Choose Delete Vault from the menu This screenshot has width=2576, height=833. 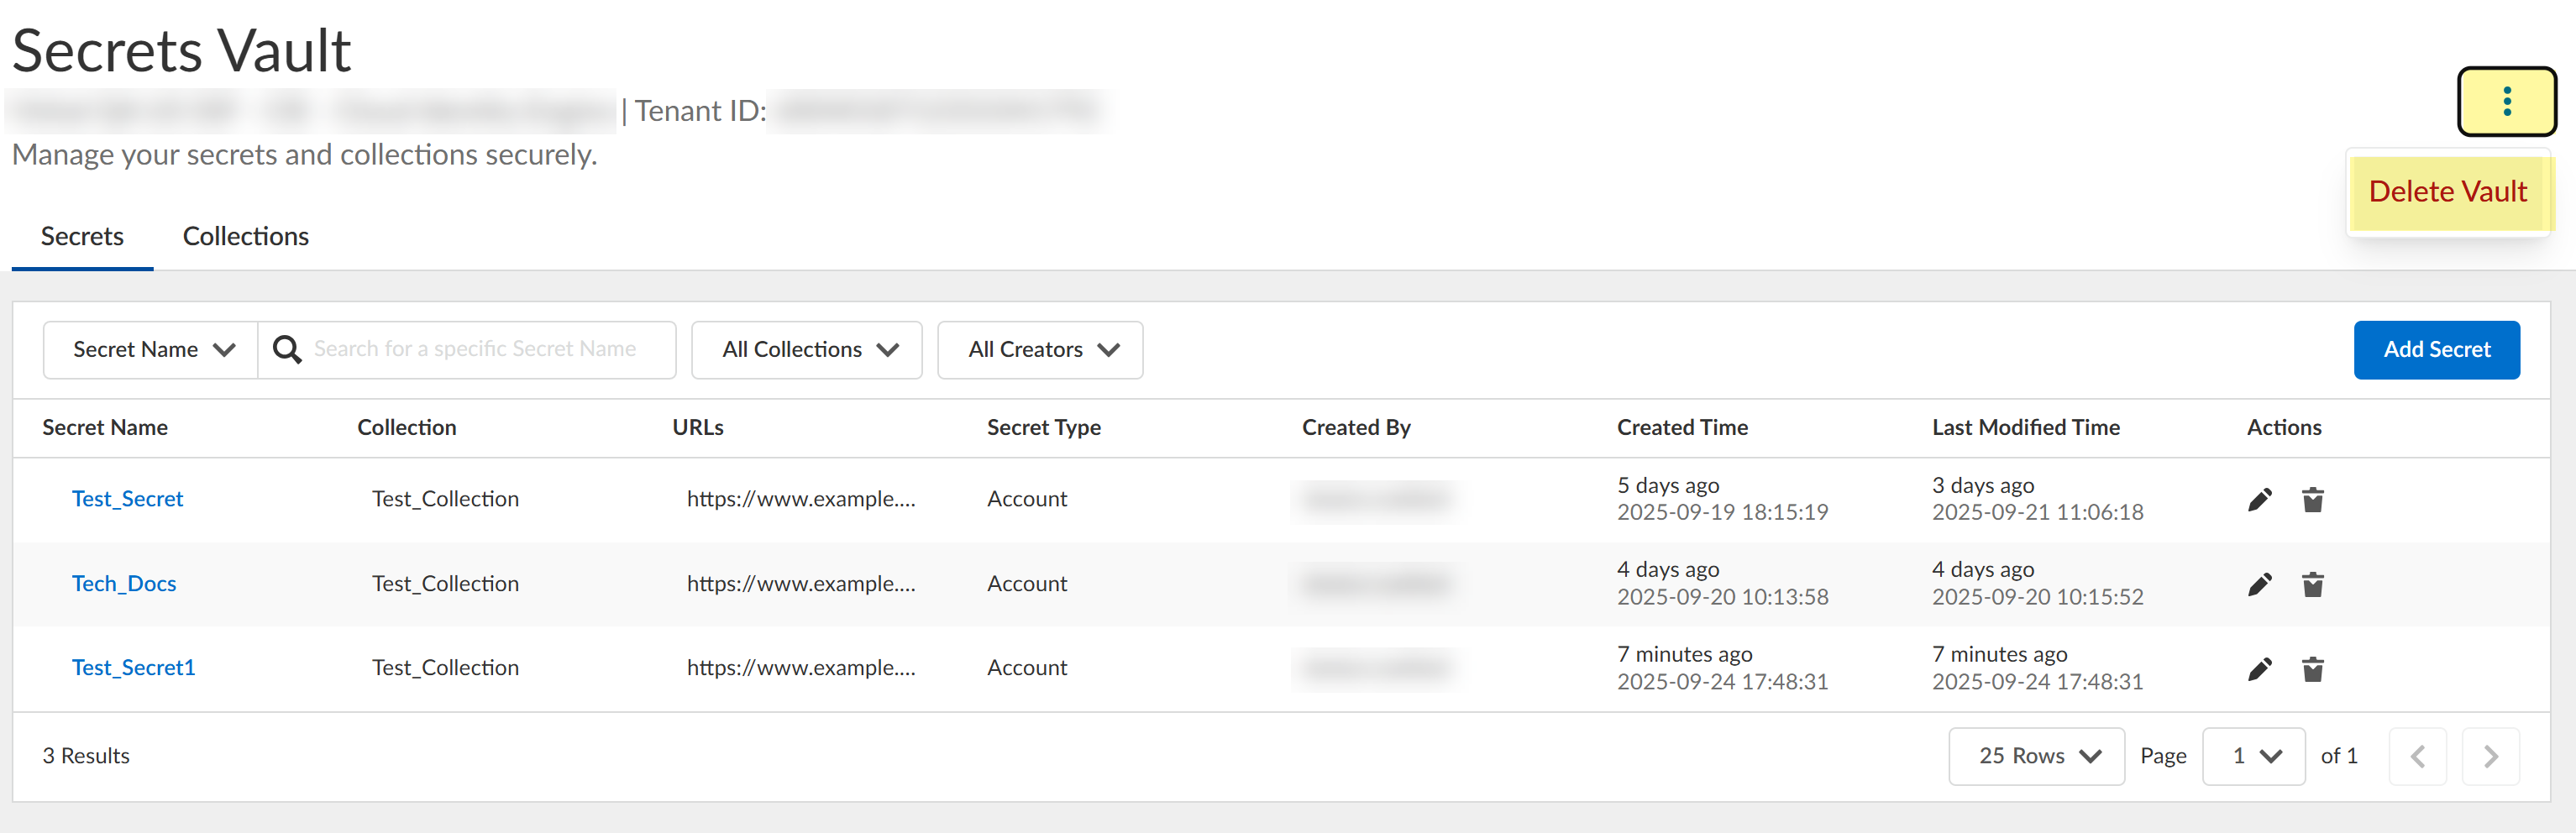coord(2447,191)
